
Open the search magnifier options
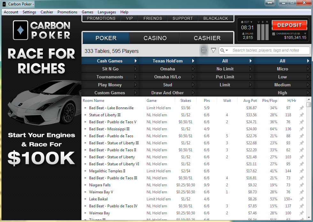[x=224, y=50]
